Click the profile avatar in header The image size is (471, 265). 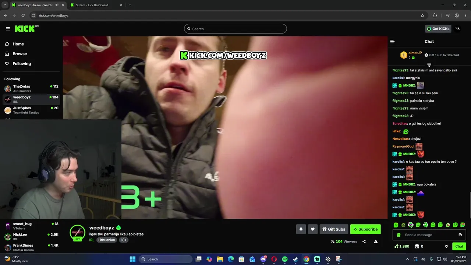(x=458, y=29)
